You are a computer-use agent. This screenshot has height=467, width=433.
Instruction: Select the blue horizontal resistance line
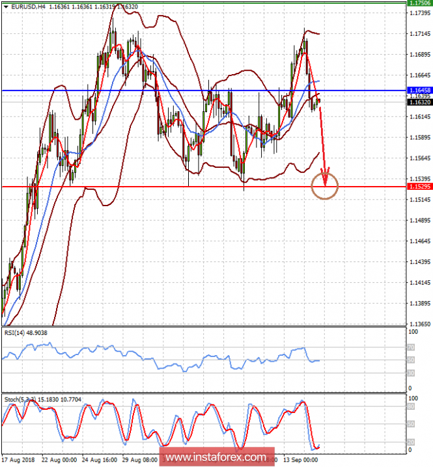[204, 90]
